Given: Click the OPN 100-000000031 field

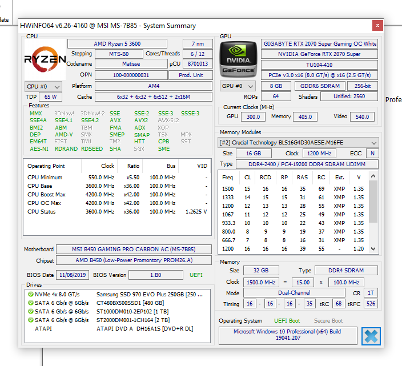Looking at the screenshot, I should (131, 75).
